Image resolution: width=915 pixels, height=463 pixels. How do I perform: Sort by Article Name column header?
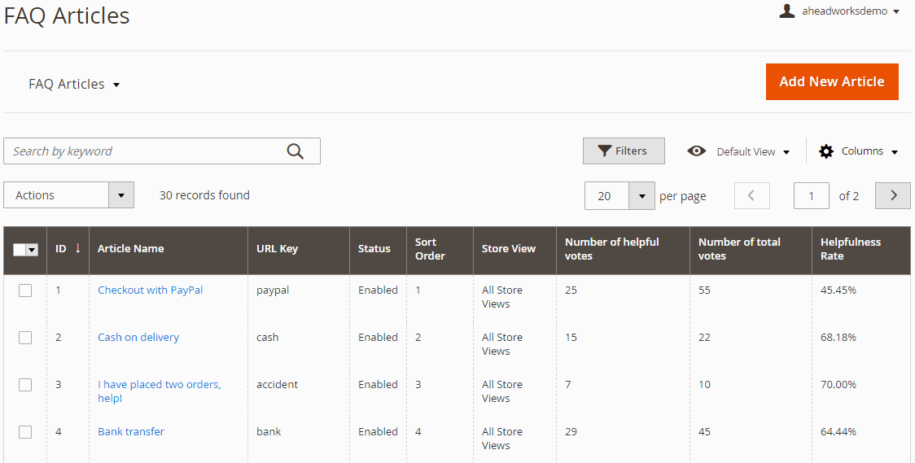pos(131,248)
